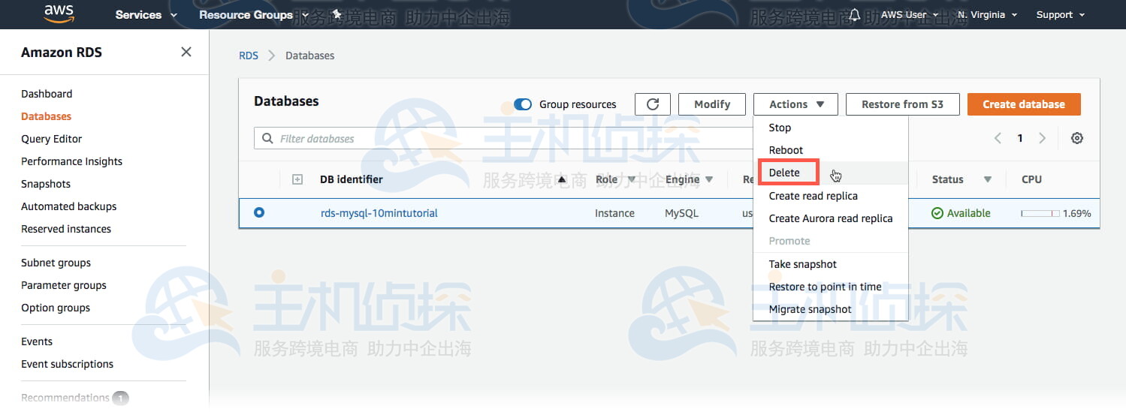The height and width of the screenshot is (412, 1126).
Task: Open Dashboard in sidebar
Action: pos(47,94)
